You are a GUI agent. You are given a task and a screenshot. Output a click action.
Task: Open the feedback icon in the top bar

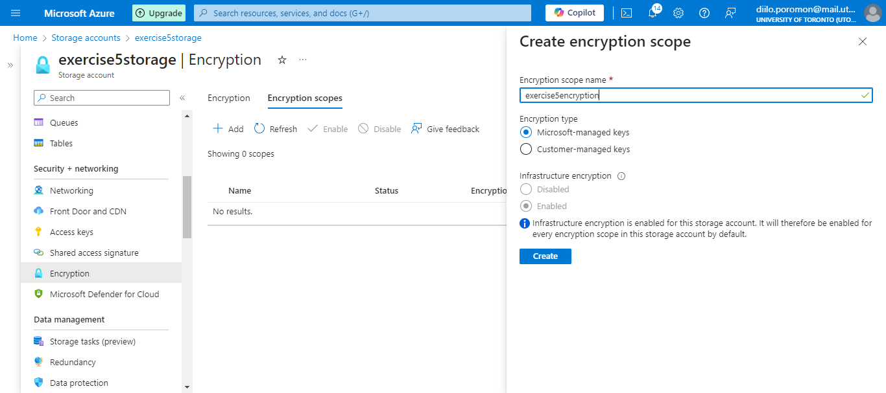(730, 12)
